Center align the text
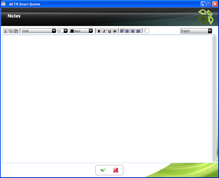Screen dimensions: 219x178 (127, 31)
